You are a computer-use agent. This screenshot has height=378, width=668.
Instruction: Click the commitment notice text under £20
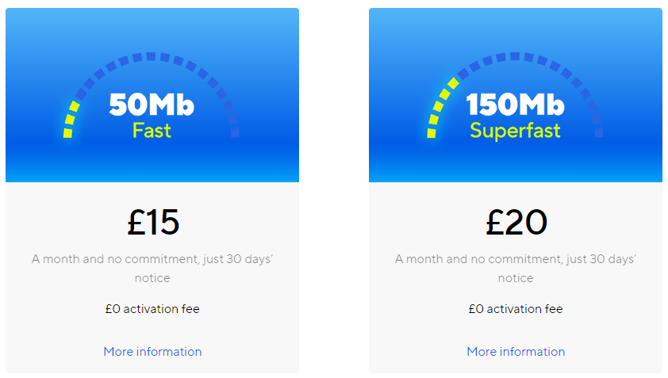coord(516,268)
